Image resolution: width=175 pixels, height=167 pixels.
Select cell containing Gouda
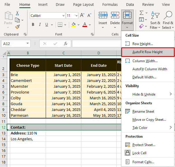point(27,104)
